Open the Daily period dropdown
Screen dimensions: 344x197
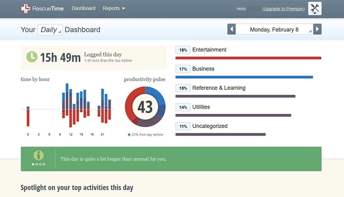tap(50, 29)
